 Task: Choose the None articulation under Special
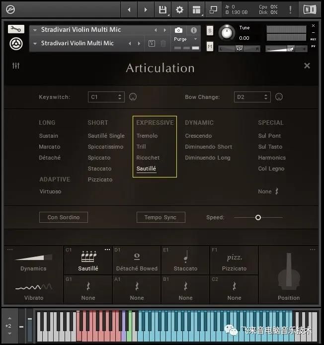click(x=268, y=191)
